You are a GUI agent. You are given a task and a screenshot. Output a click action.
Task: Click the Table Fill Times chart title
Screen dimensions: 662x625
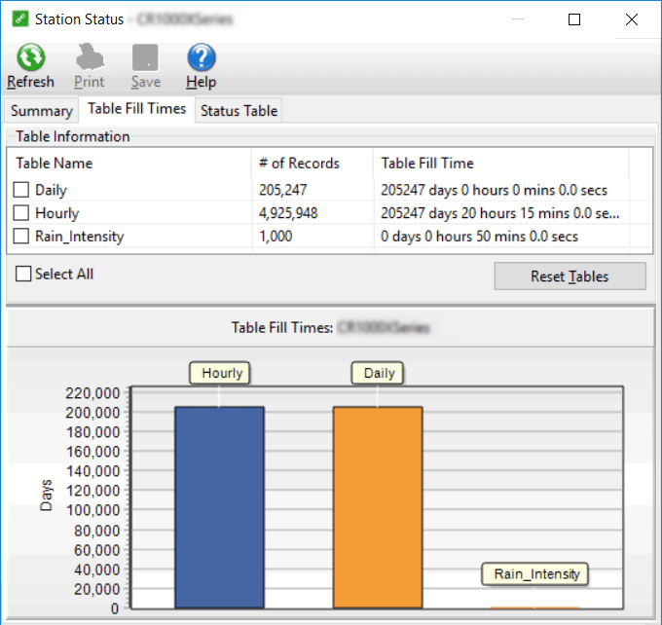coord(330,328)
